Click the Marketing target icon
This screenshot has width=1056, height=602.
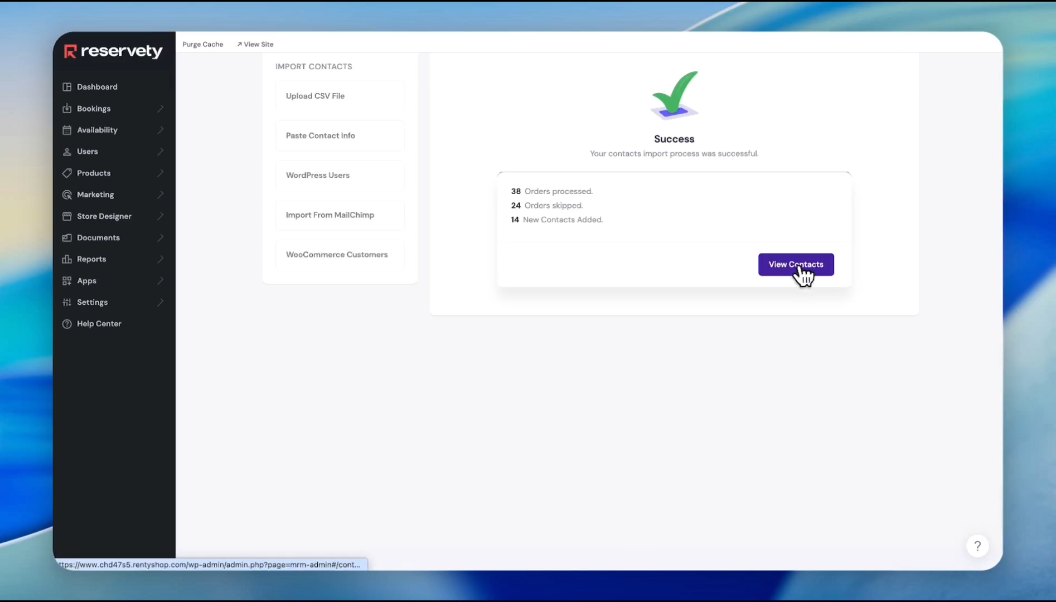point(67,195)
